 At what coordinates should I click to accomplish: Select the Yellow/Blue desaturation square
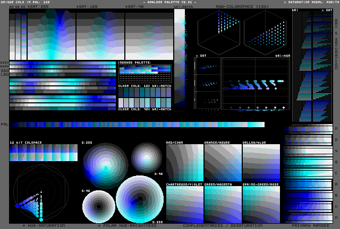point(261,163)
